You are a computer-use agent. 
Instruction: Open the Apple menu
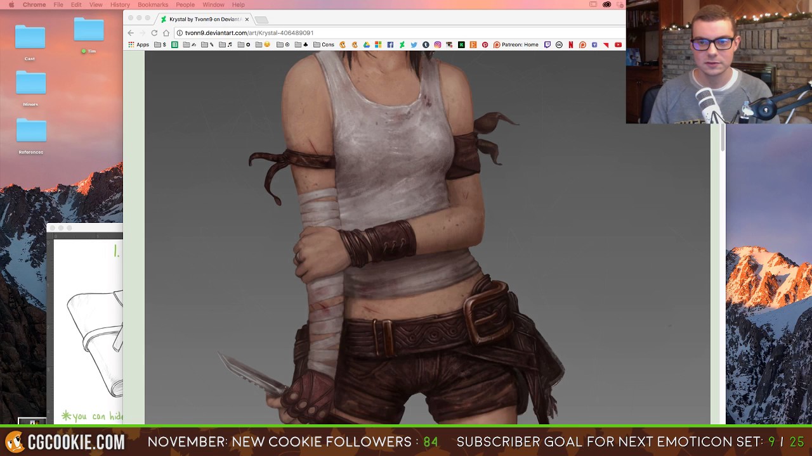11,4
